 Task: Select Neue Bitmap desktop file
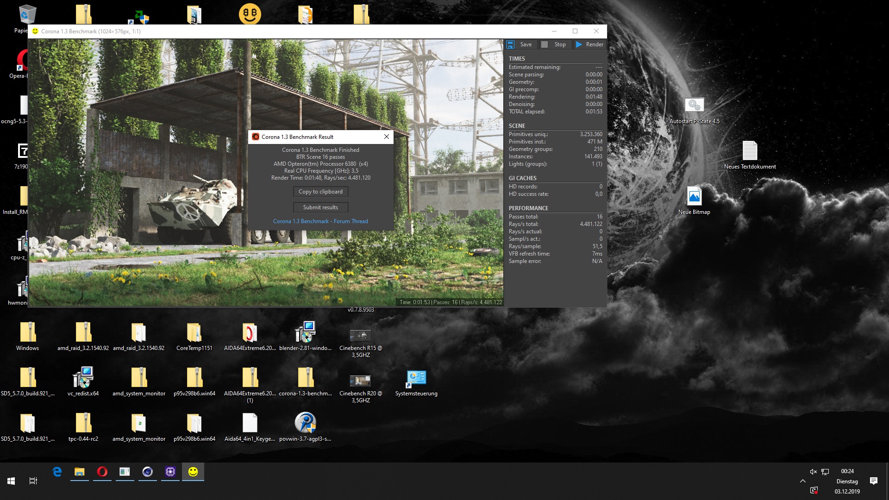[694, 197]
